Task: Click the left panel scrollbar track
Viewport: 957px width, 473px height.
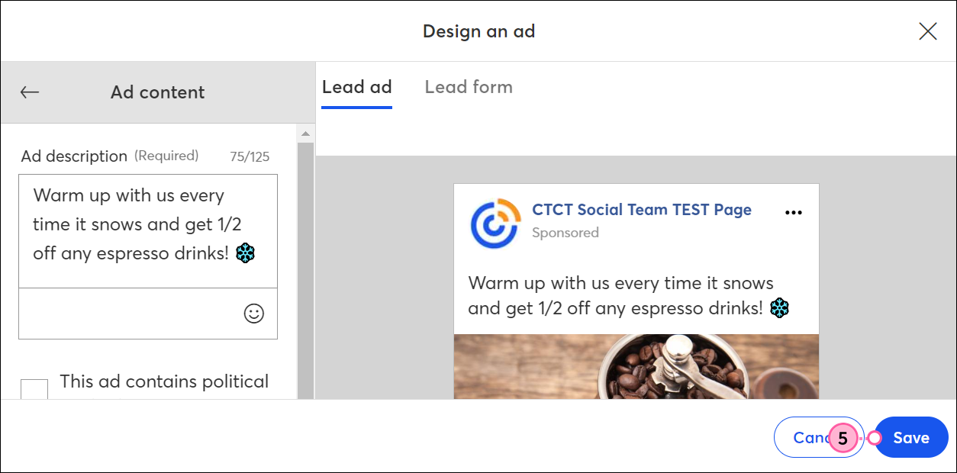Action: click(x=305, y=270)
